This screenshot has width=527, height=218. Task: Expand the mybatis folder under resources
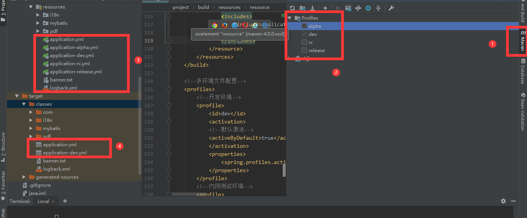point(38,23)
